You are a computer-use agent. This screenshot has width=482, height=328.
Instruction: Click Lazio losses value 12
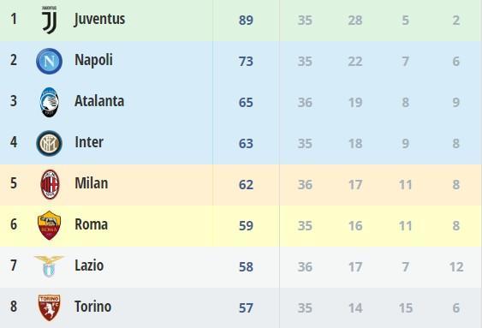[x=456, y=267]
